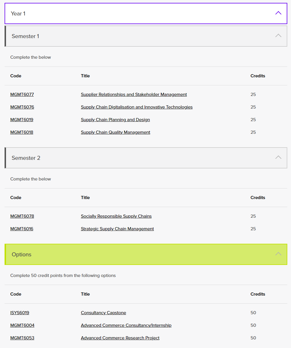This screenshot has width=291, height=348.
Task: Click the Semester 1 header label
Action: pyautogui.click(x=25, y=36)
